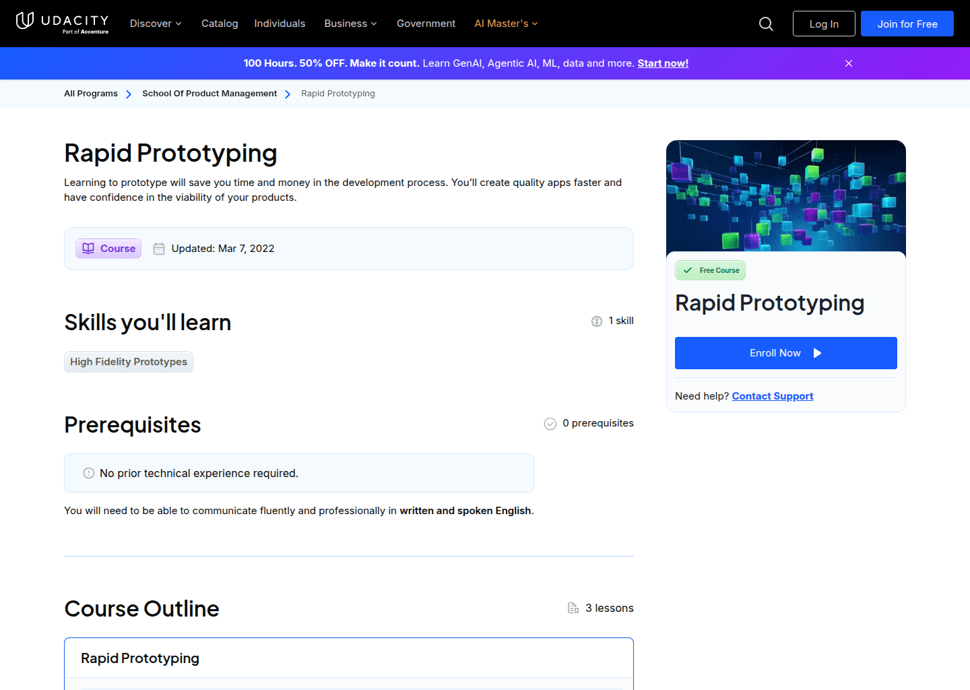This screenshot has width=970, height=690.
Task: Click the green Free Course checkmark badge
Action: click(710, 270)
